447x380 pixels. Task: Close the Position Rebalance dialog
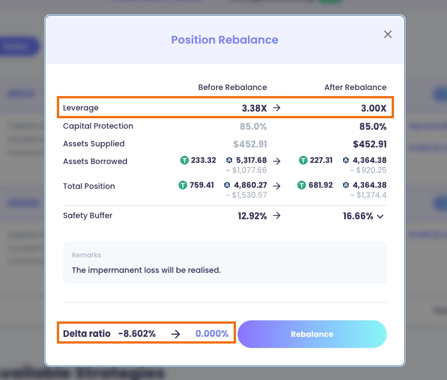(388, 34)
